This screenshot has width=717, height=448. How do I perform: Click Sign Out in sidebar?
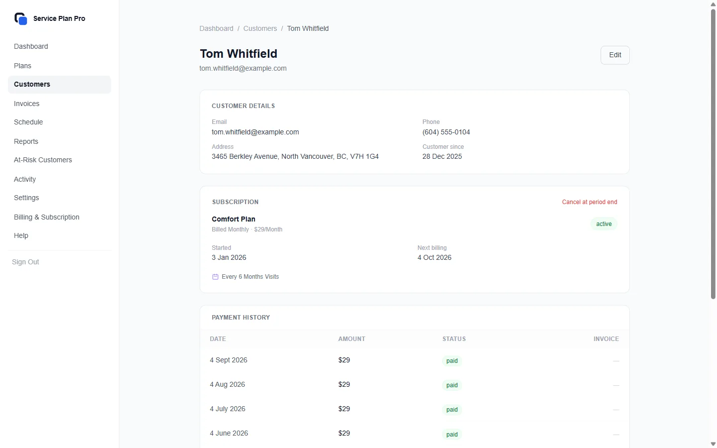25,262
